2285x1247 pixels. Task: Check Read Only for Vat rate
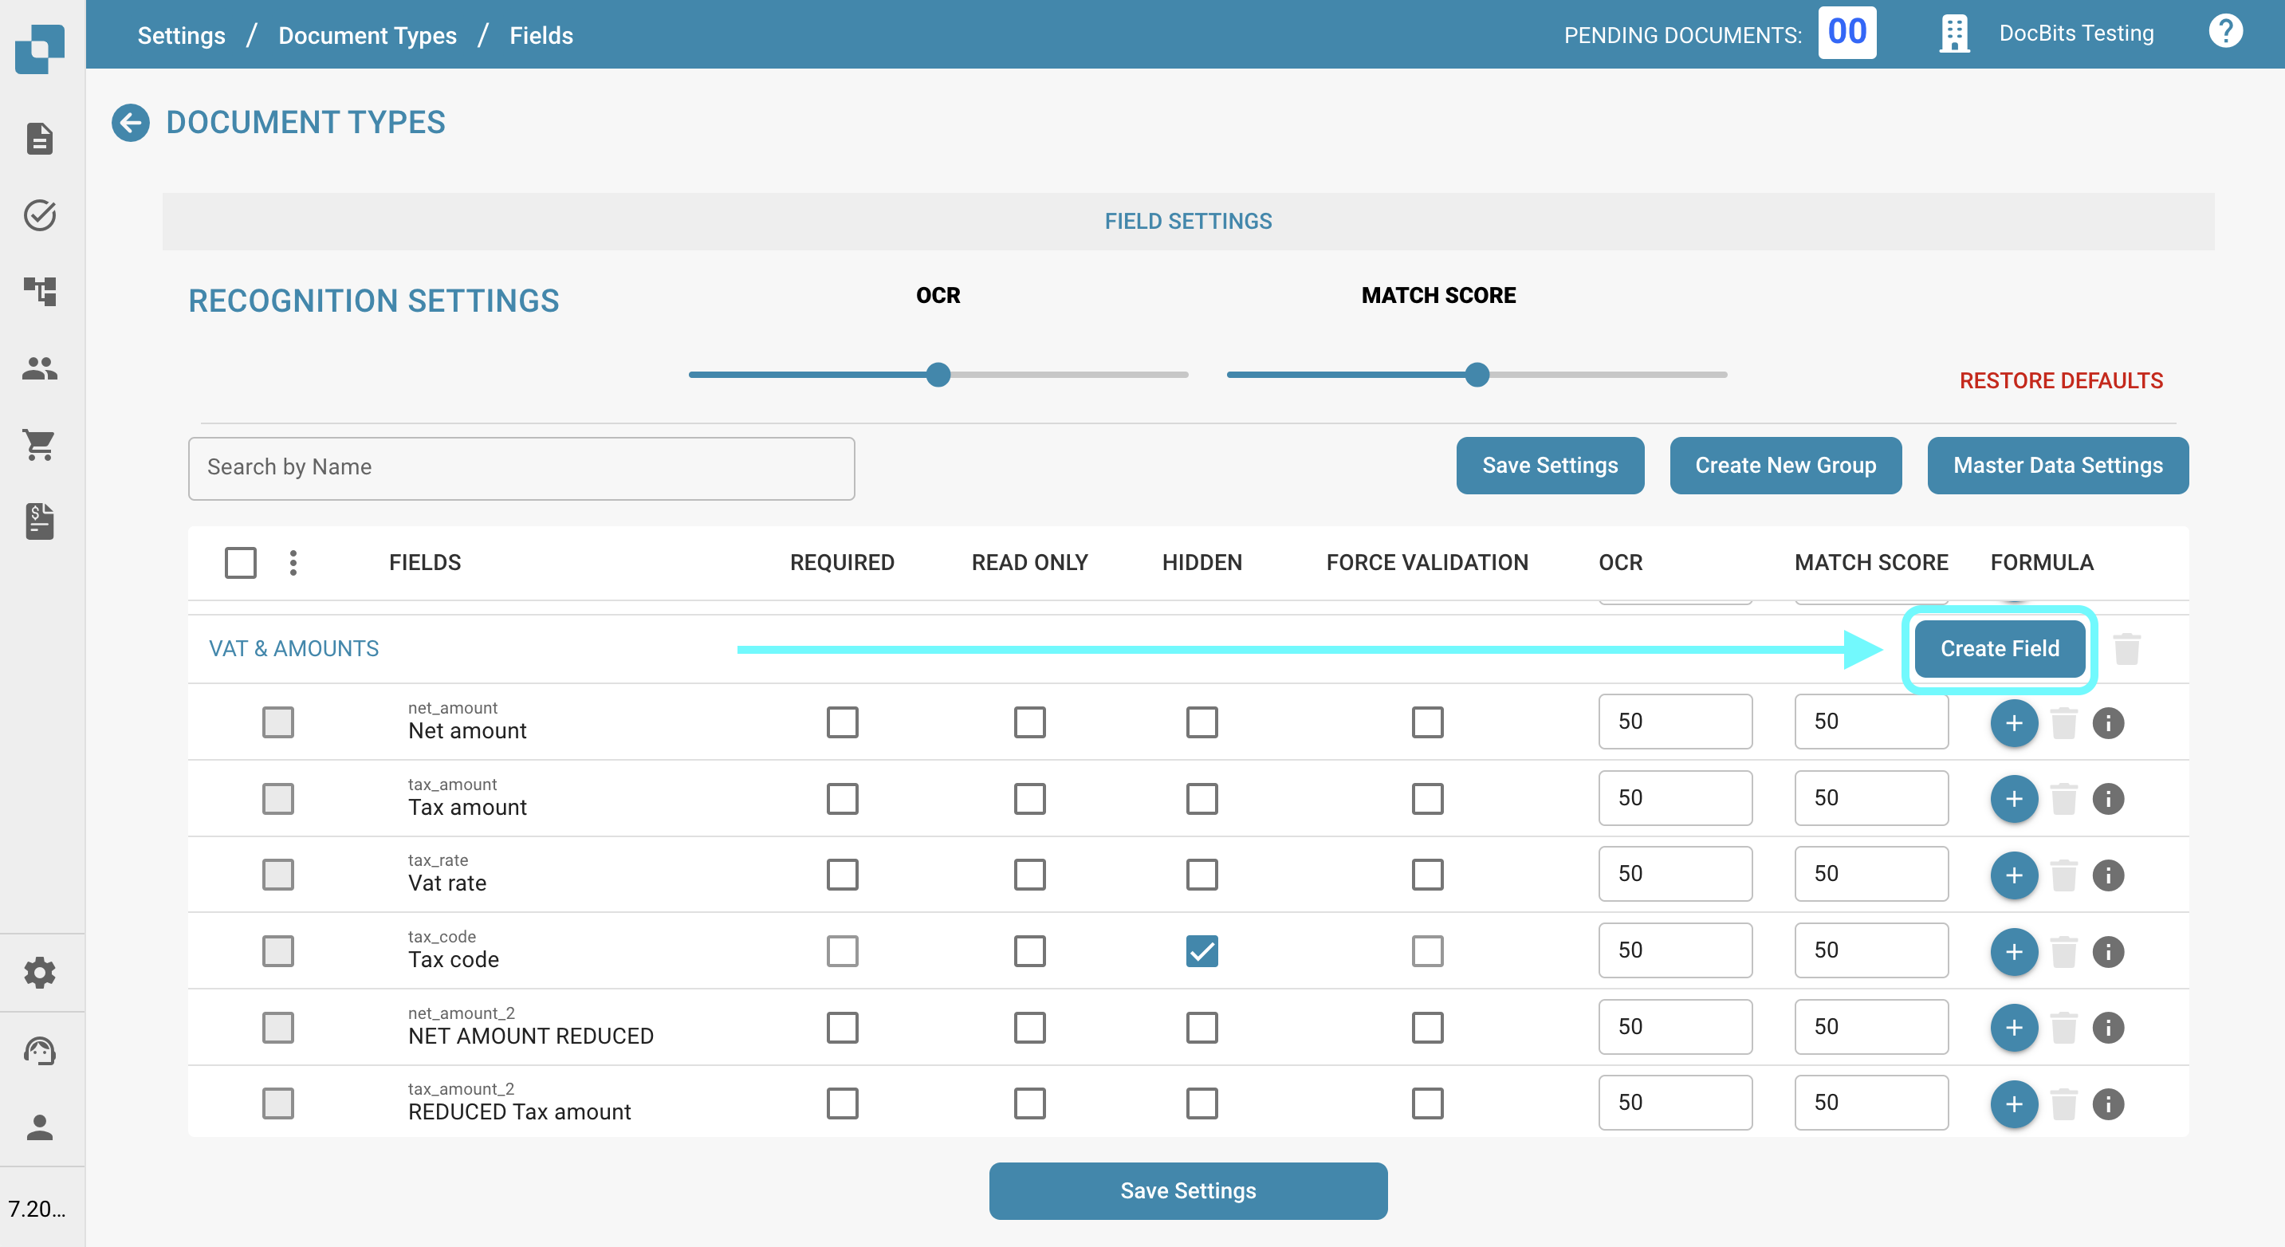tap(1029, 875)
